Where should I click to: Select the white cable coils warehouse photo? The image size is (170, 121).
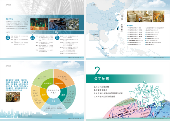pyautogui.click(x=139, y=16)
